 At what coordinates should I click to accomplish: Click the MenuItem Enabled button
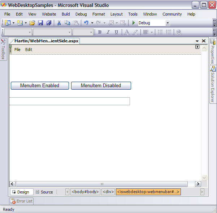tap(40, 86)
